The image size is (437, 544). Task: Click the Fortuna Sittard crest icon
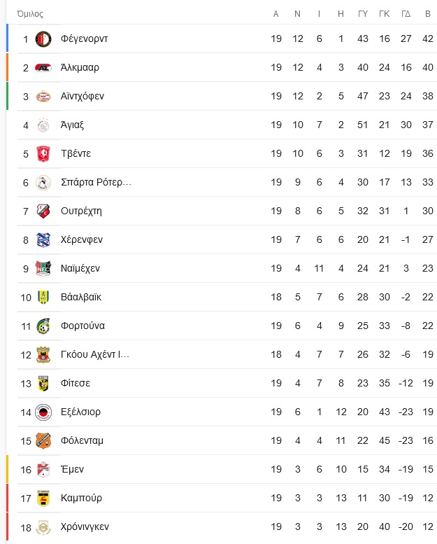tap(43, 326)
